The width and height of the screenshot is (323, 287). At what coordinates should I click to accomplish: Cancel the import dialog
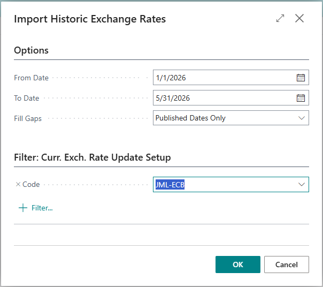pos(286,265)
